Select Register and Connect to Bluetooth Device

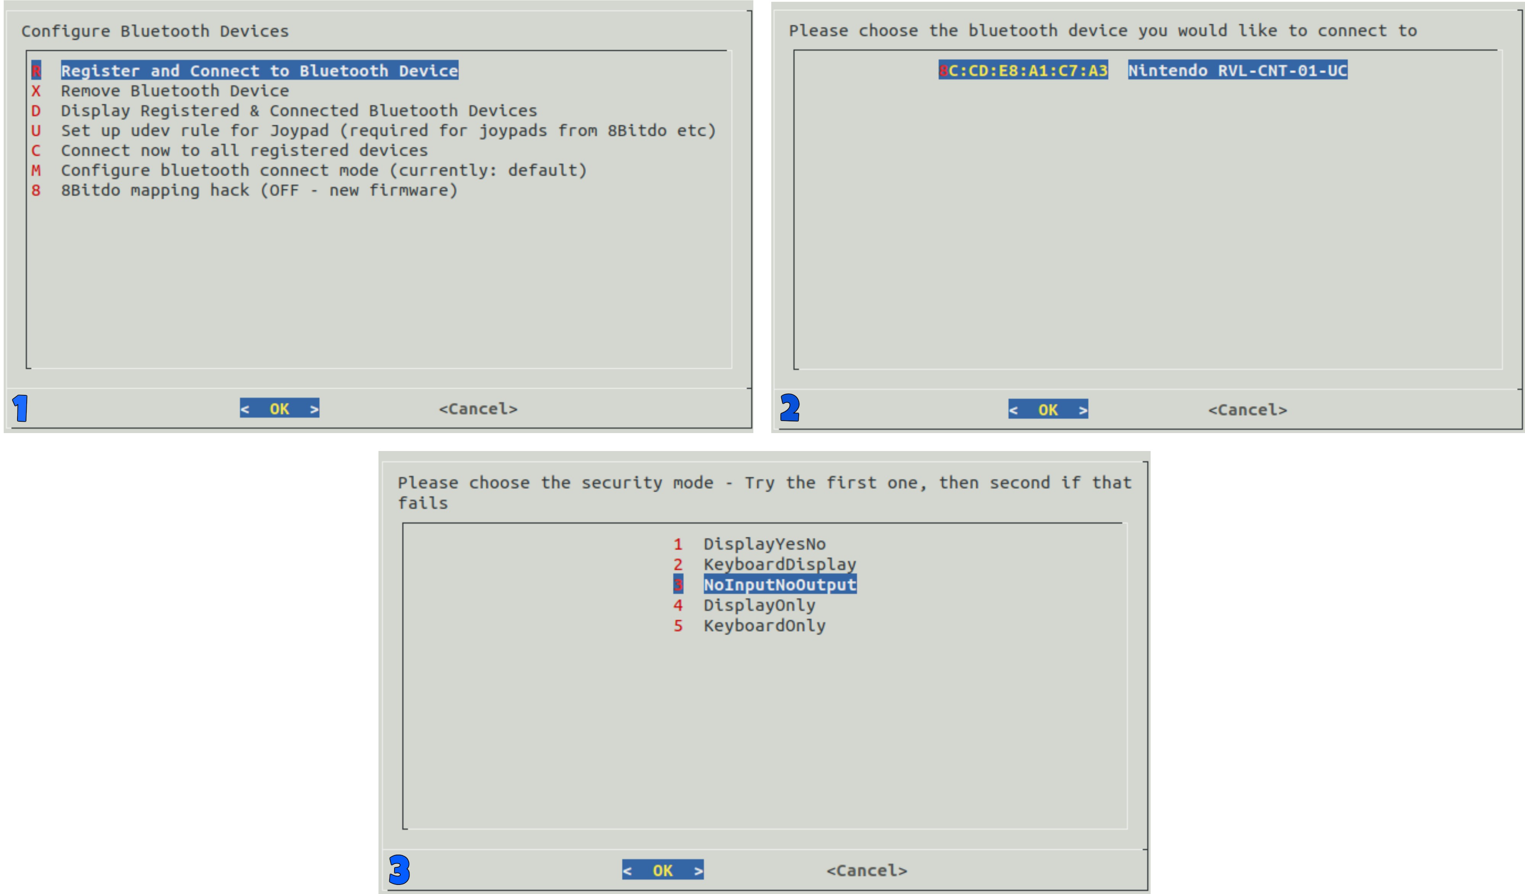(x=259, y=71)
